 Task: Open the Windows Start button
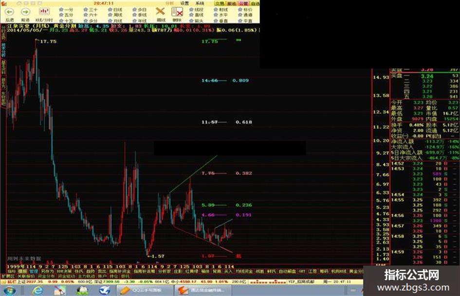(10, 290)
